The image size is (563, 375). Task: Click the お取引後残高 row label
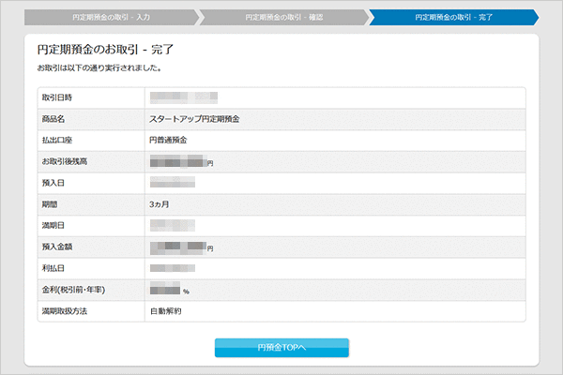(x=63, y=161)
